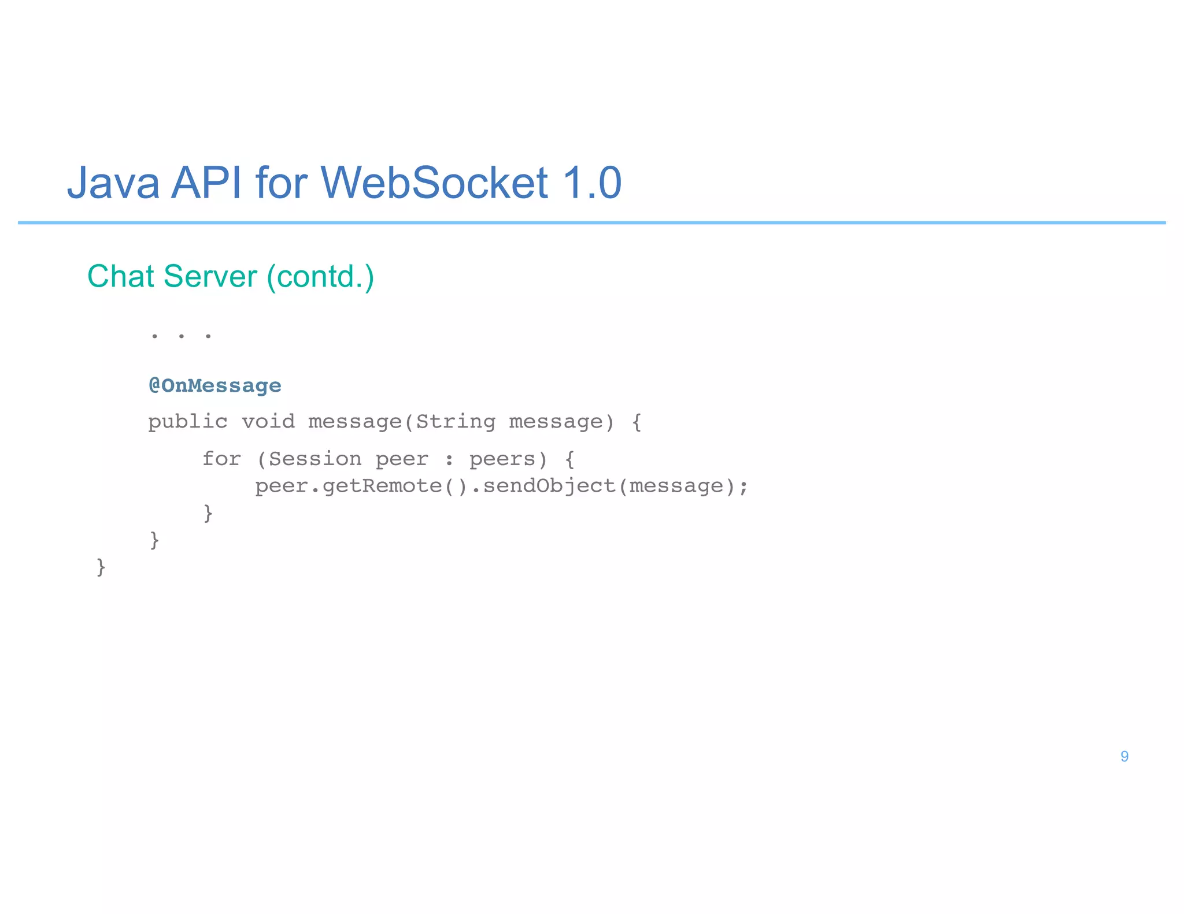Image resolution: width=1184 pixels, height=914 pixels.
Task: Click the slide page number 9
Action: 1124,756
